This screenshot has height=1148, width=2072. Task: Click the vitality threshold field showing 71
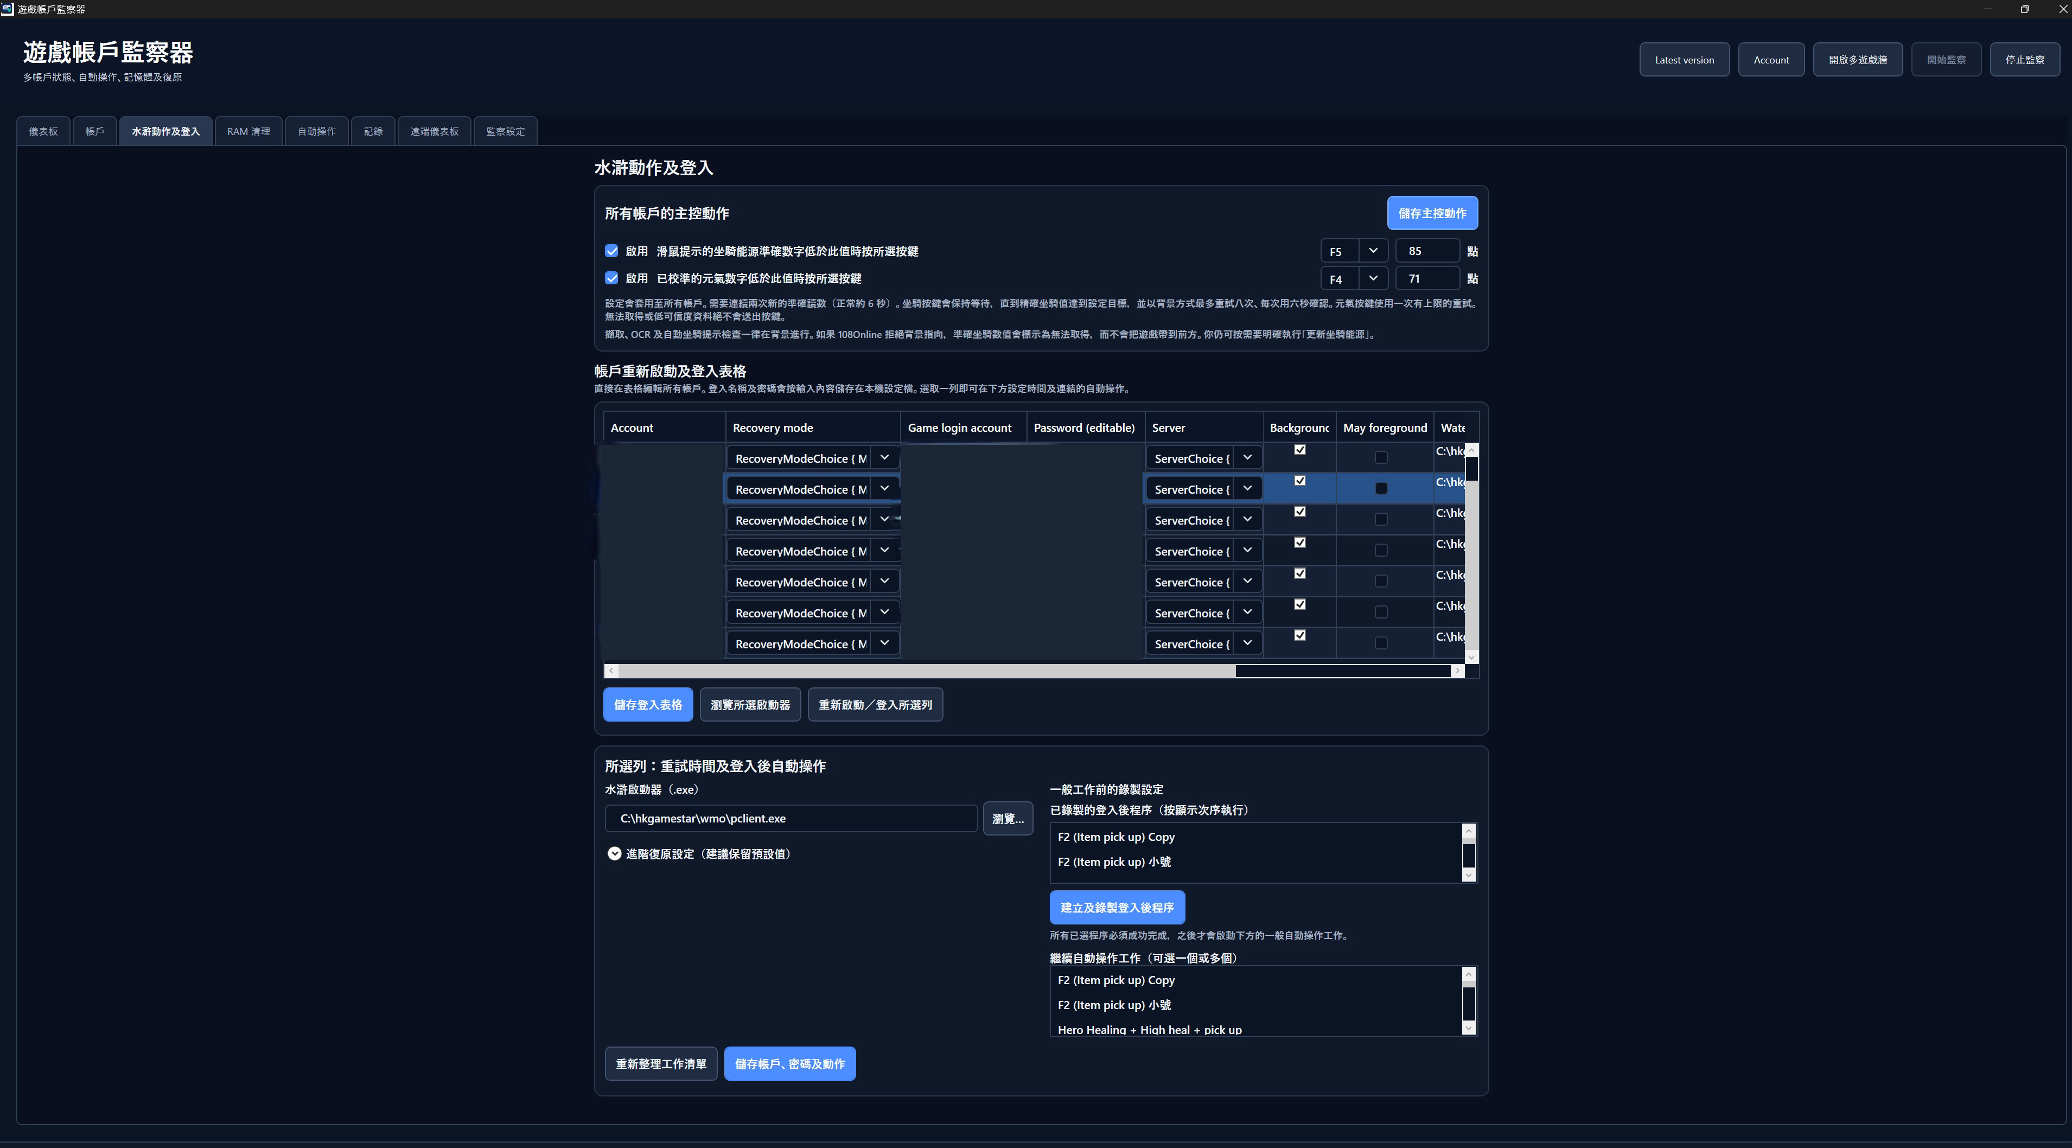click(1427, 278)
